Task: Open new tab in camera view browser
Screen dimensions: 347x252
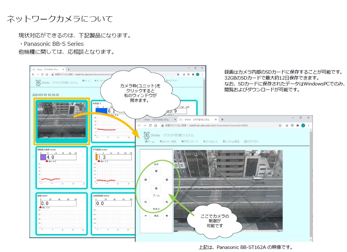Action: [x=222, y=119]
